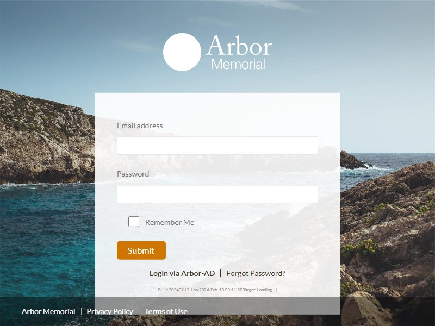Open the Terms of Use footer link
Image resolution: width=435 pixels, height=326 pixels.
(166, 311)
